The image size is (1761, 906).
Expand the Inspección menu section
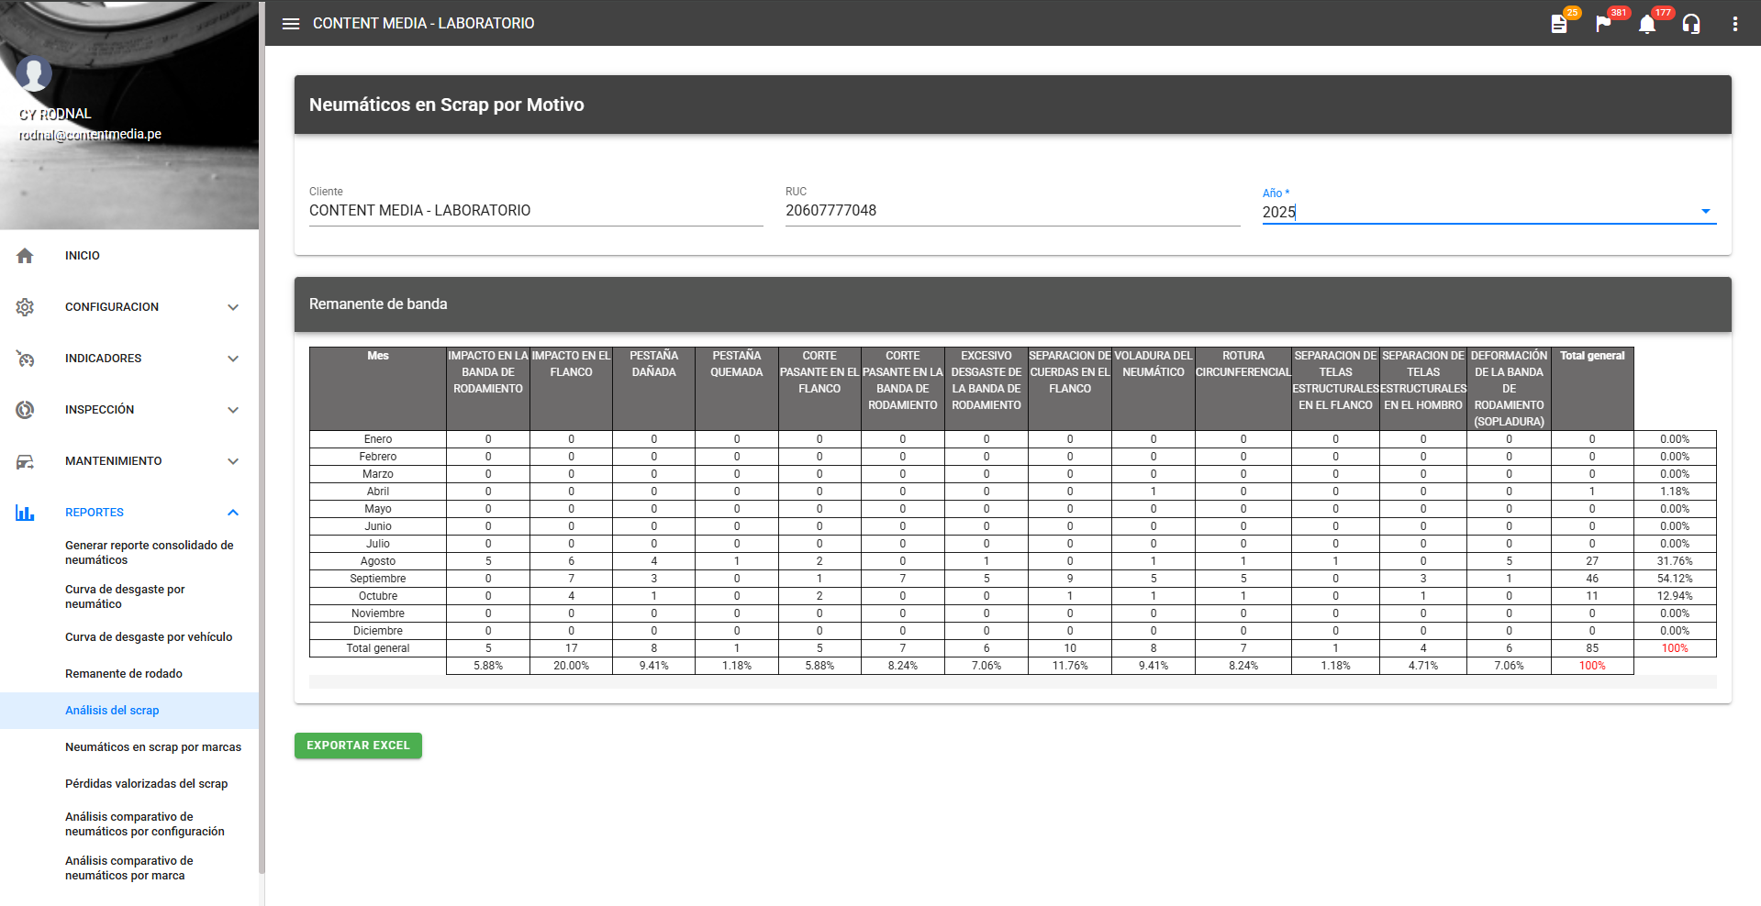(x=233, y=410)
